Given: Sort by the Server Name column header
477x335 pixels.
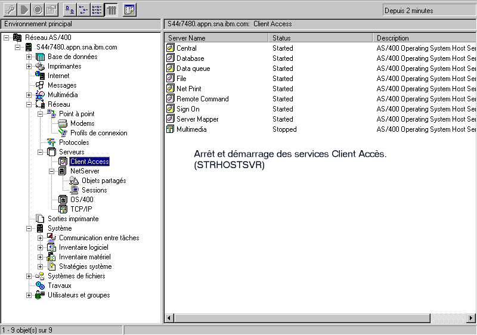Looking at the screenshot, I should click(x=216, y=38).
